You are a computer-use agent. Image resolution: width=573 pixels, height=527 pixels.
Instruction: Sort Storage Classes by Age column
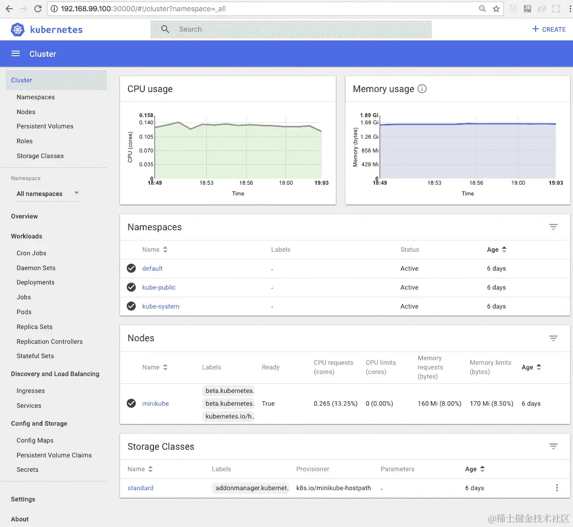coord(475,469)
